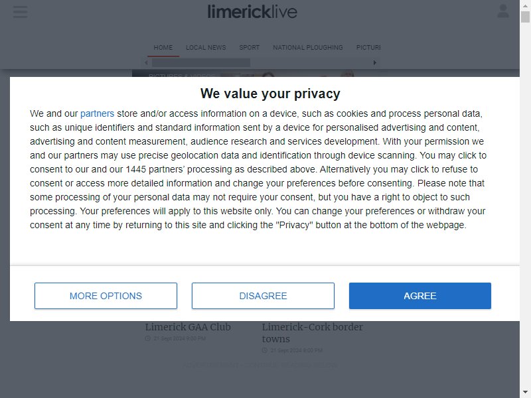
Task: Click the nav bar left scroll arrow
Action: 146,62
